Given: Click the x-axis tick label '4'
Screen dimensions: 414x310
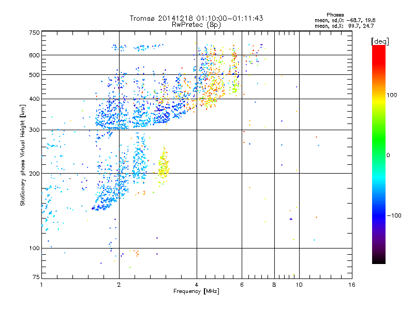Looking at the screenshot, I should tap(197, 285).
